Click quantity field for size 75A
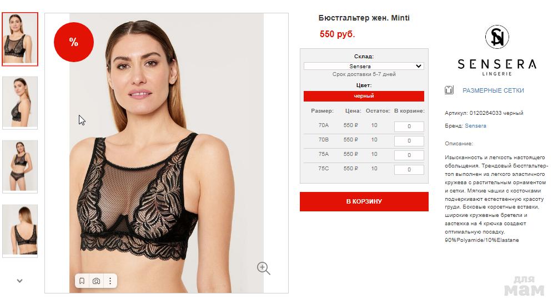This screenshot has height=304, width=553. click(409, 155)
